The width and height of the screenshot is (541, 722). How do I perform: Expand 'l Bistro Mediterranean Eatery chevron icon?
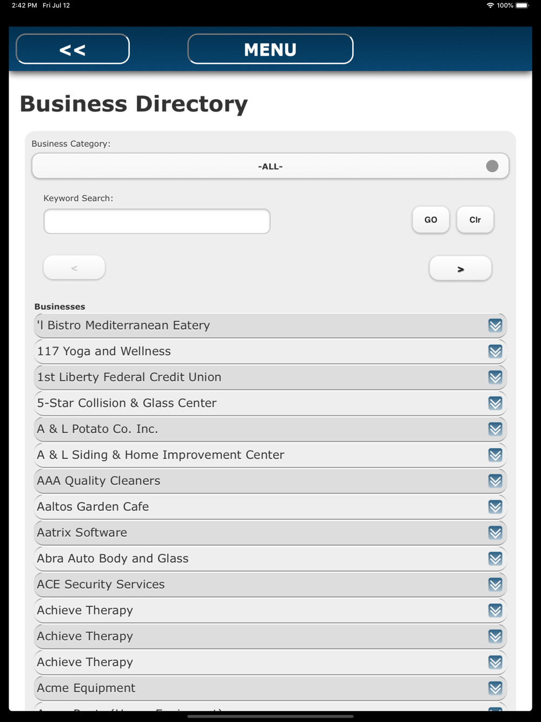coord(495,325)
